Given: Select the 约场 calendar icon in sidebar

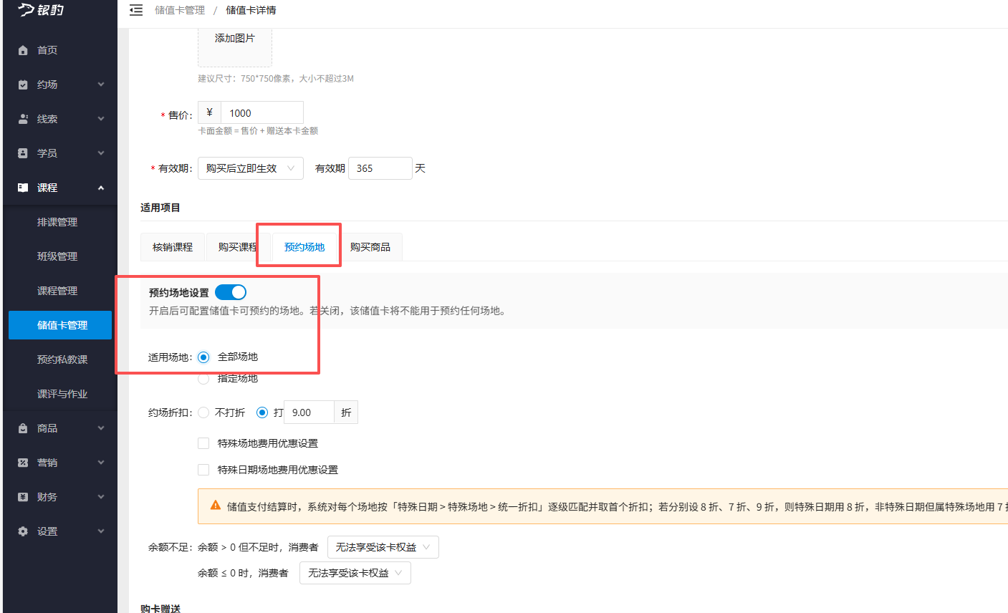Looking at the screenshot, I should (x=24, y=84).
